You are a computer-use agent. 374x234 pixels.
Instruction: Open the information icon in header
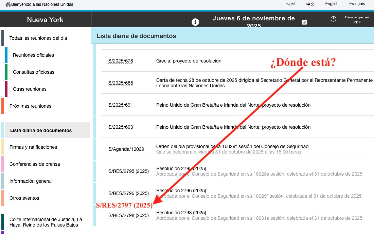pyautogui.click(x=195, y=22)
